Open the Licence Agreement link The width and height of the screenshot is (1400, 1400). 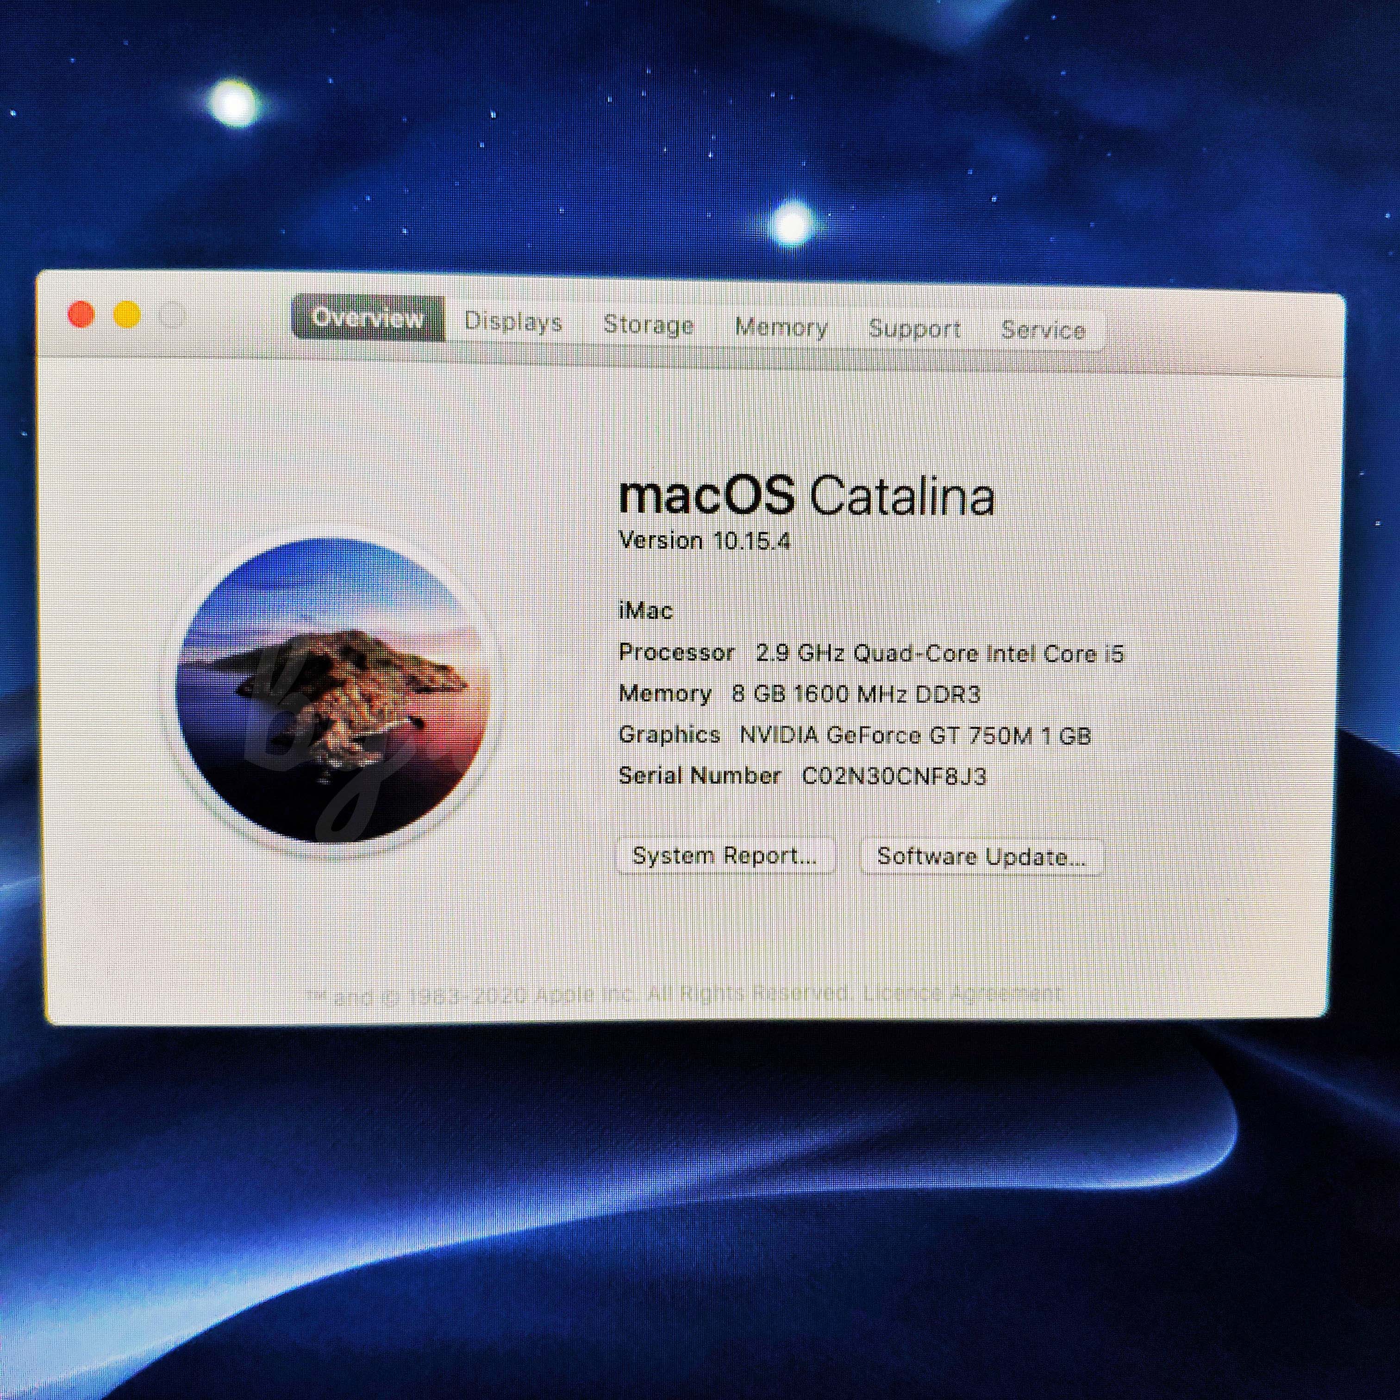(962, 992)
